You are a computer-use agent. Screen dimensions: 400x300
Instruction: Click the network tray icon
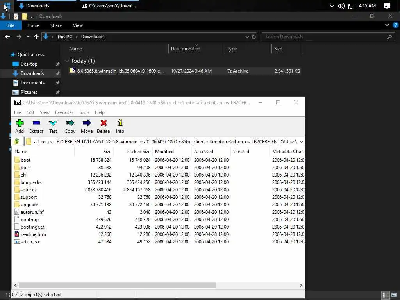(351, 5)
